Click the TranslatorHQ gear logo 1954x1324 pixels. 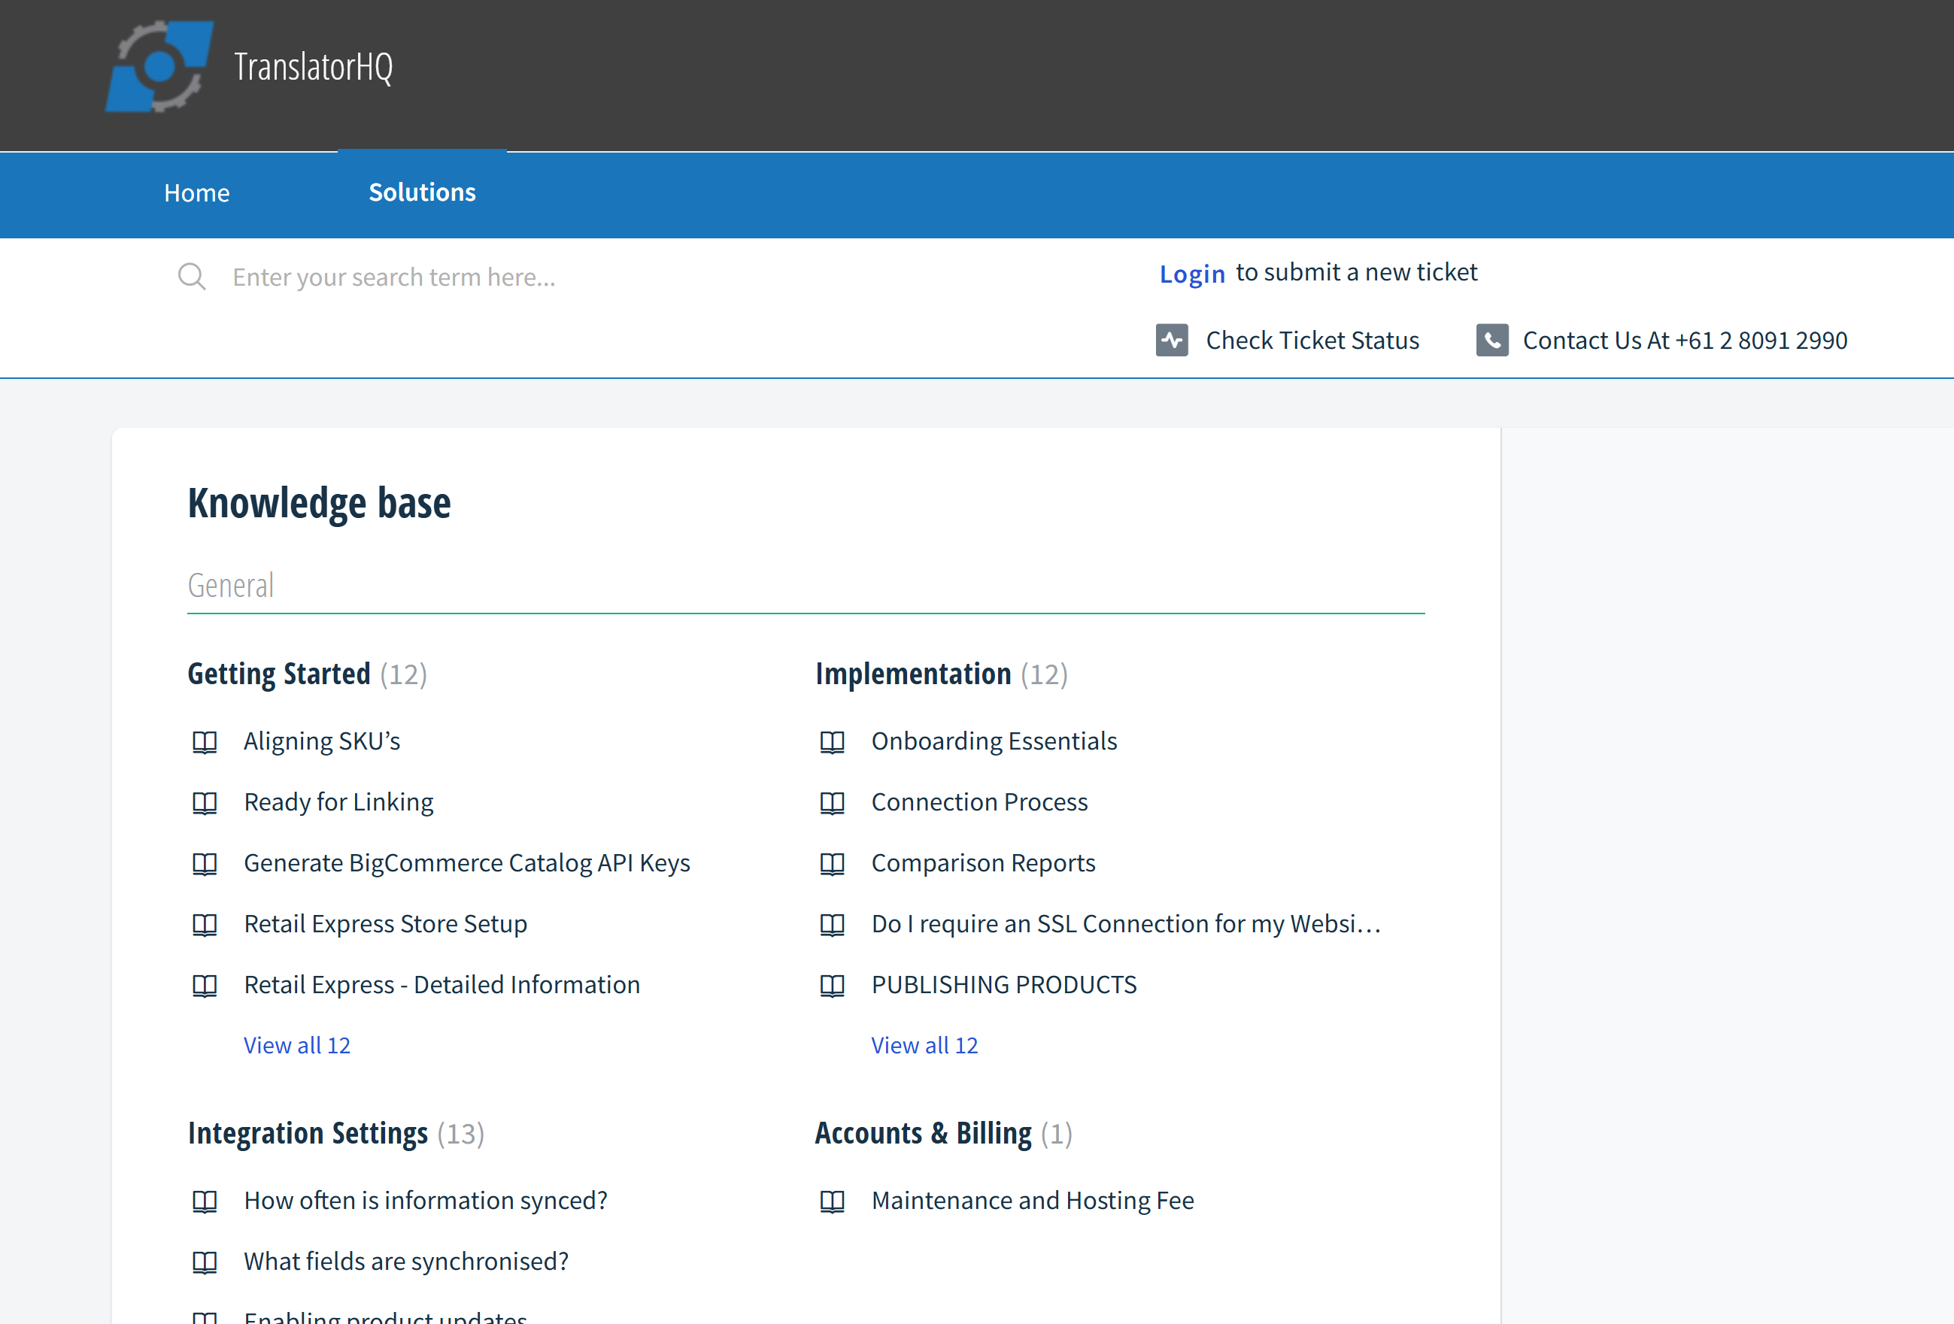point(159,66)
